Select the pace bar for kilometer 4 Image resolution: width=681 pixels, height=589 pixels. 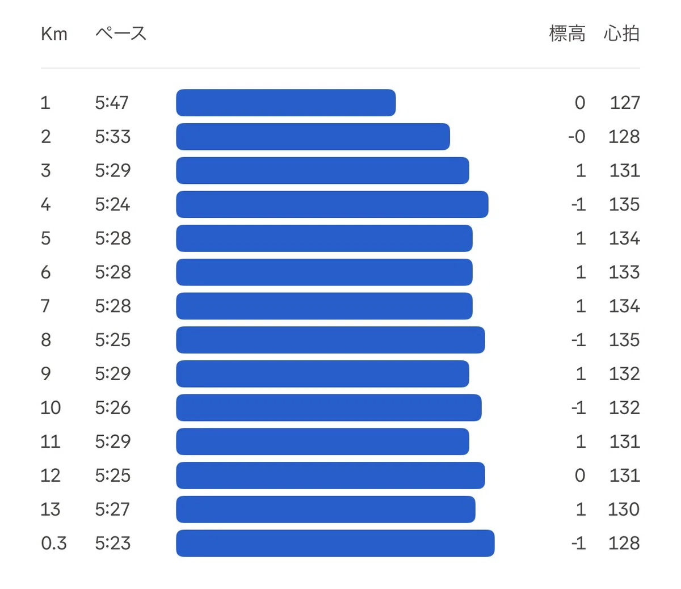click(332, 204)
